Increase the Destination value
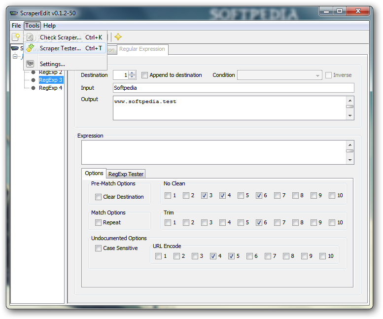 click(132, 73)
